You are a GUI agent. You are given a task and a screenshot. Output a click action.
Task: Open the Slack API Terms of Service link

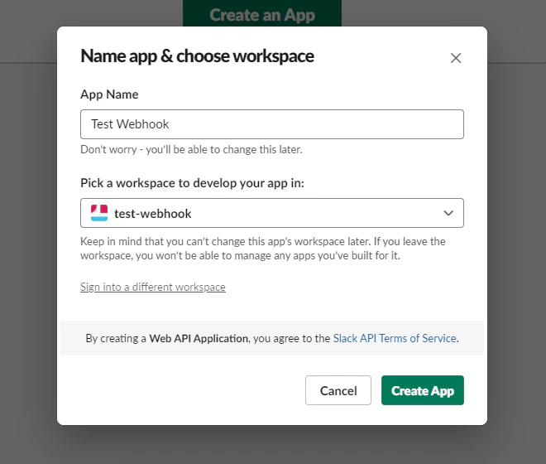click(x=395, y=338)
